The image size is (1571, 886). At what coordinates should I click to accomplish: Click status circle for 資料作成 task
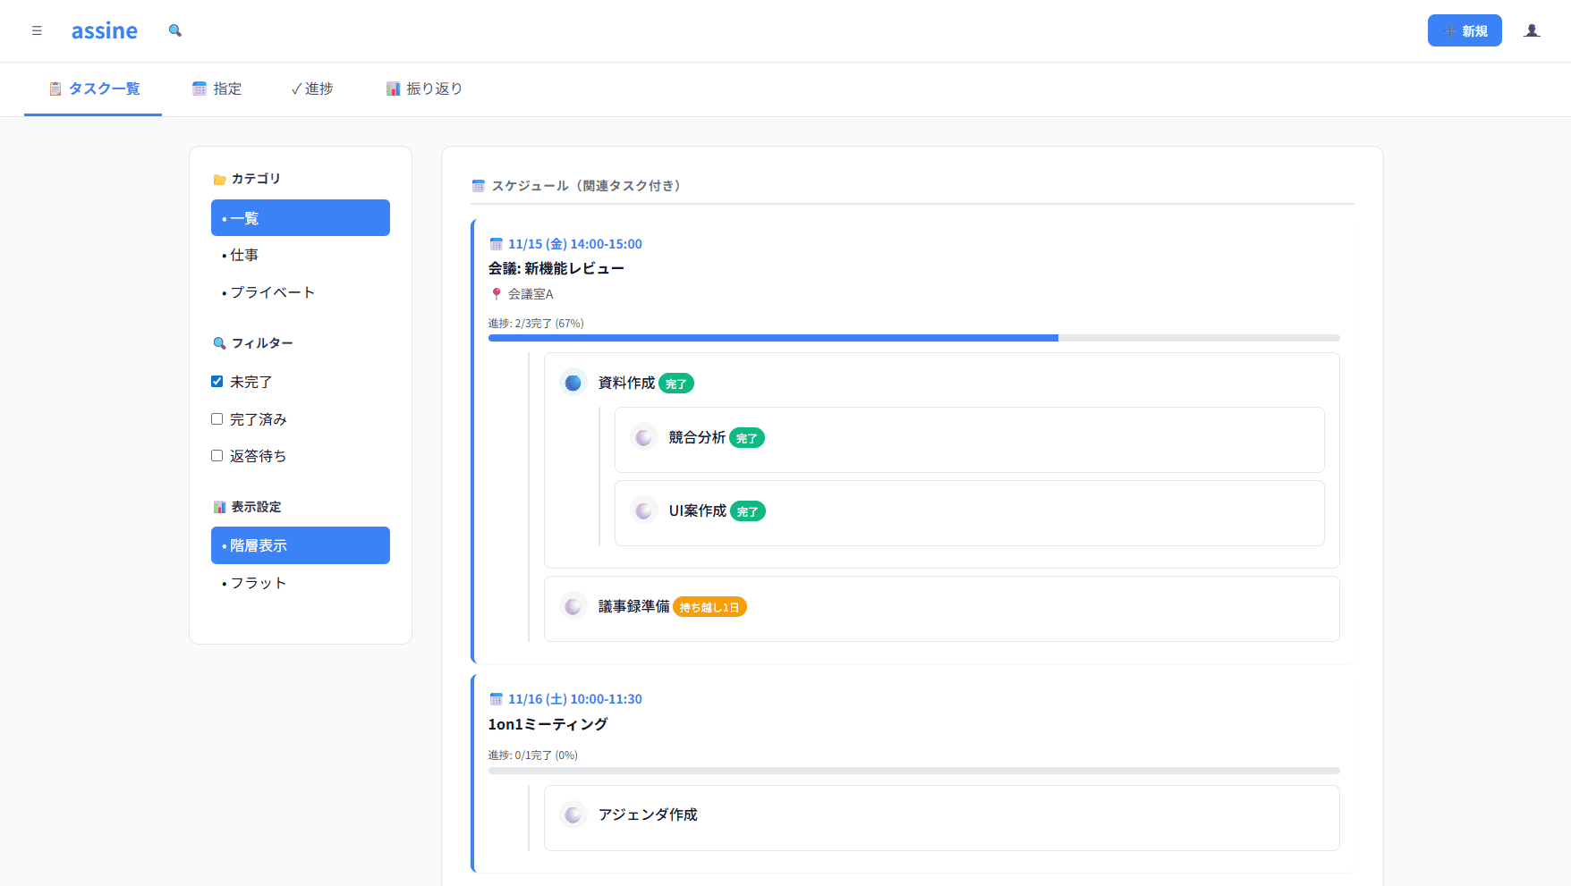pyautogui.click(x=573, y=383)
